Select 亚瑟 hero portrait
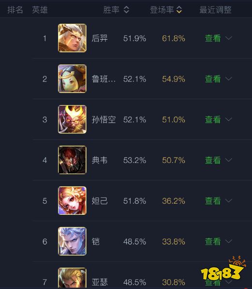 tap(72, 278)
